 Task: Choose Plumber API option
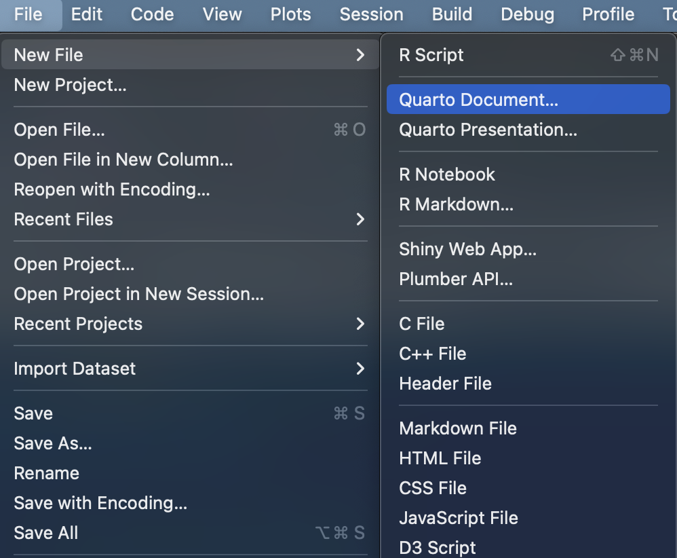(455, 279)
